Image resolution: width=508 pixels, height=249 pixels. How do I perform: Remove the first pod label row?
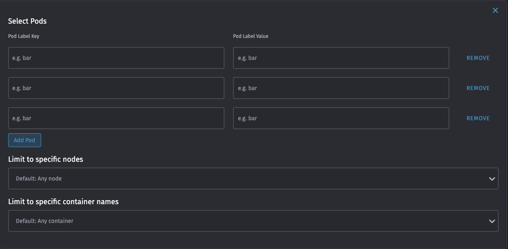coord(478,58)
